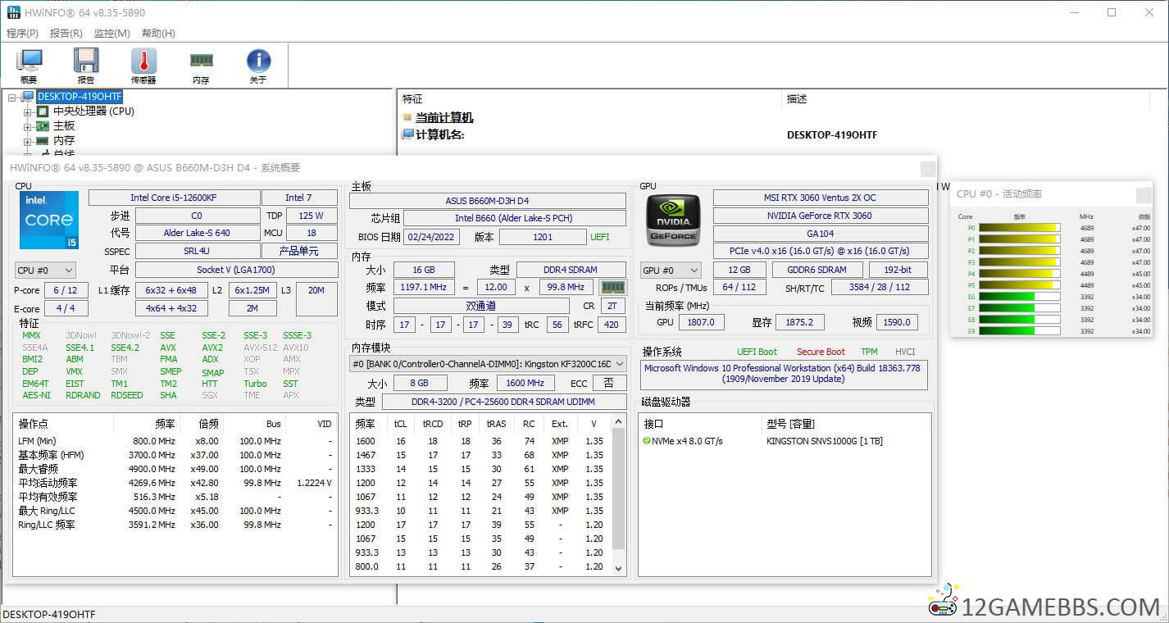Click the 型号 [容量] drive column header
The width and height of the screenshot is (1169, 623).
pyautogui.click(x=790, y=424)
